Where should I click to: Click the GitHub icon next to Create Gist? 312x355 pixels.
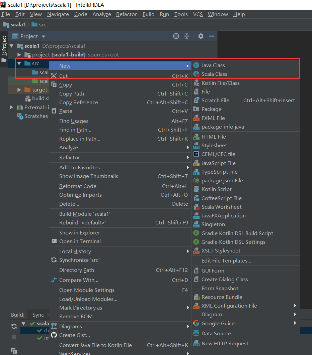coord(54,335)
